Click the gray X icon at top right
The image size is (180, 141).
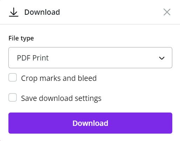pyautogui.click(x=167, y=12)
